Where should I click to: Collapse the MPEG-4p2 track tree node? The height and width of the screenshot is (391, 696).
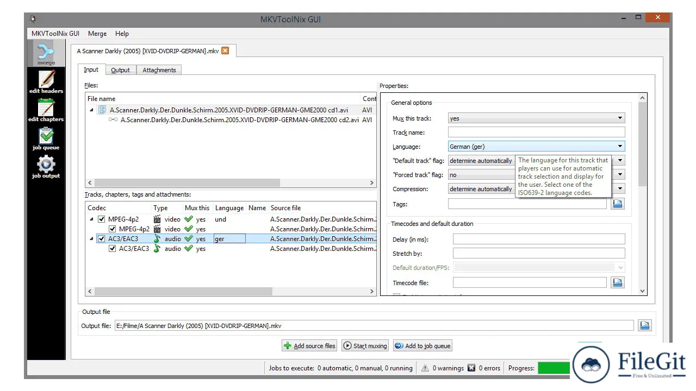(91, 219)
